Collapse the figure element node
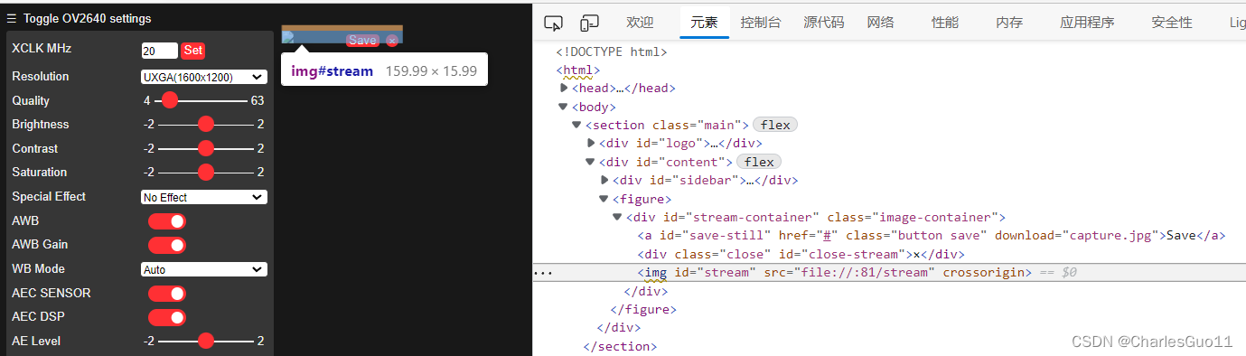The image size is (1246, 356). [604, 199]
